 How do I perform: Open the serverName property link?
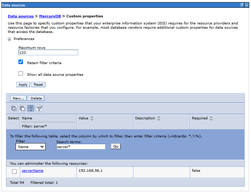click(33, 171)
